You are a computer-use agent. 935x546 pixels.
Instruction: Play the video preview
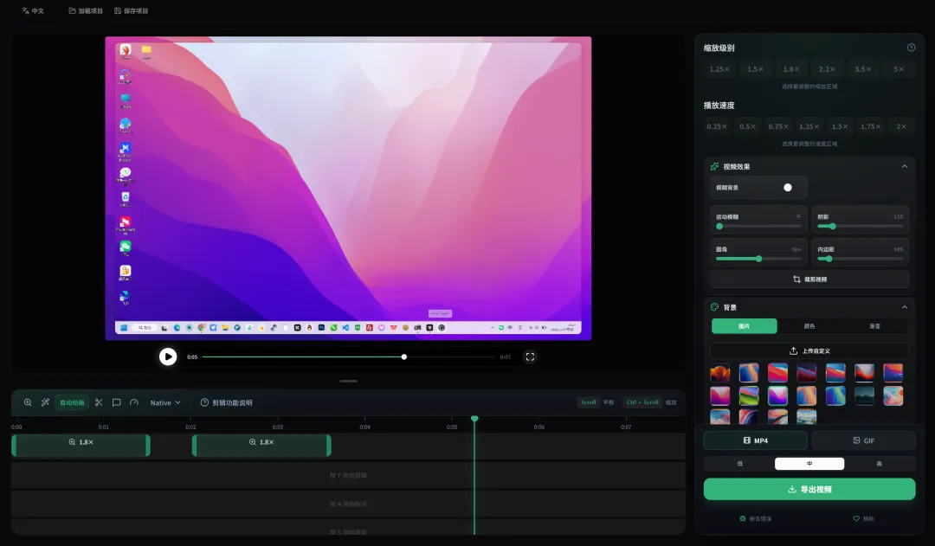pos(168,357)
